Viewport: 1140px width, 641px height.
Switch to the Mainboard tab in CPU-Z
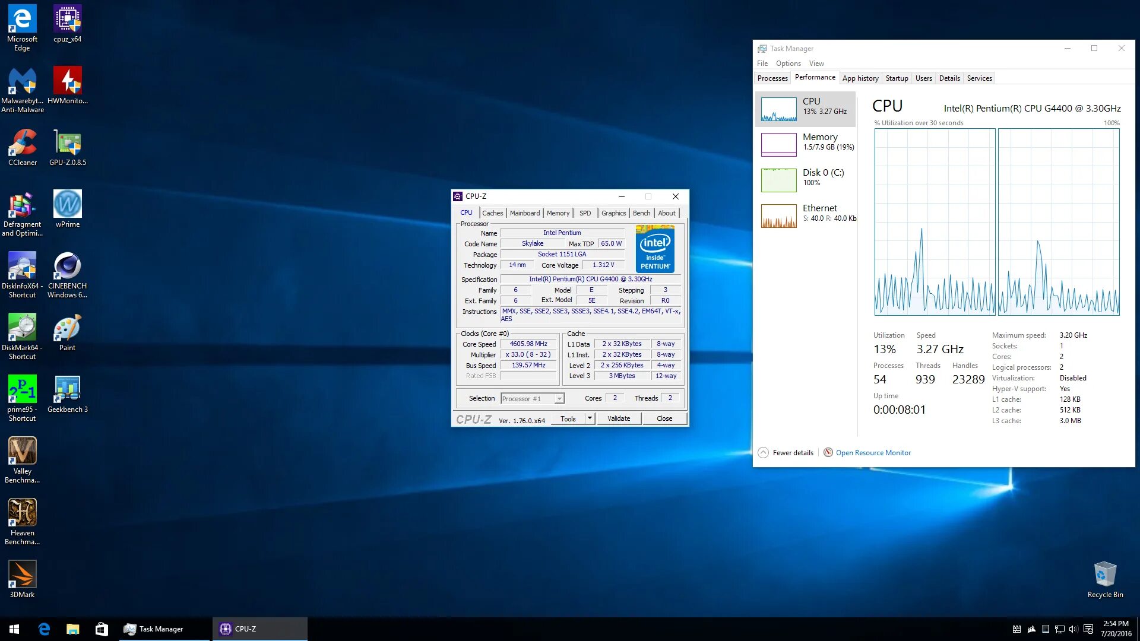tap(525, 213)
